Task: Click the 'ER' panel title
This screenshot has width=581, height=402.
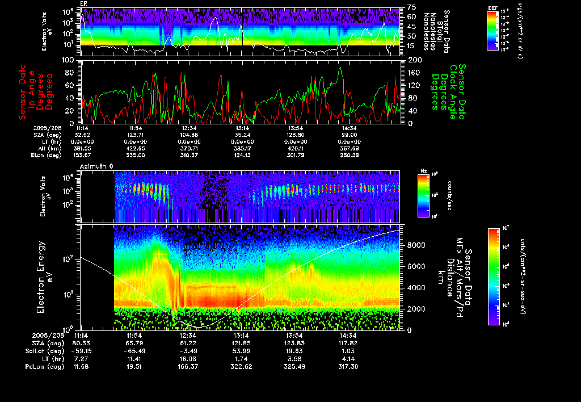Action: (83, 4)
